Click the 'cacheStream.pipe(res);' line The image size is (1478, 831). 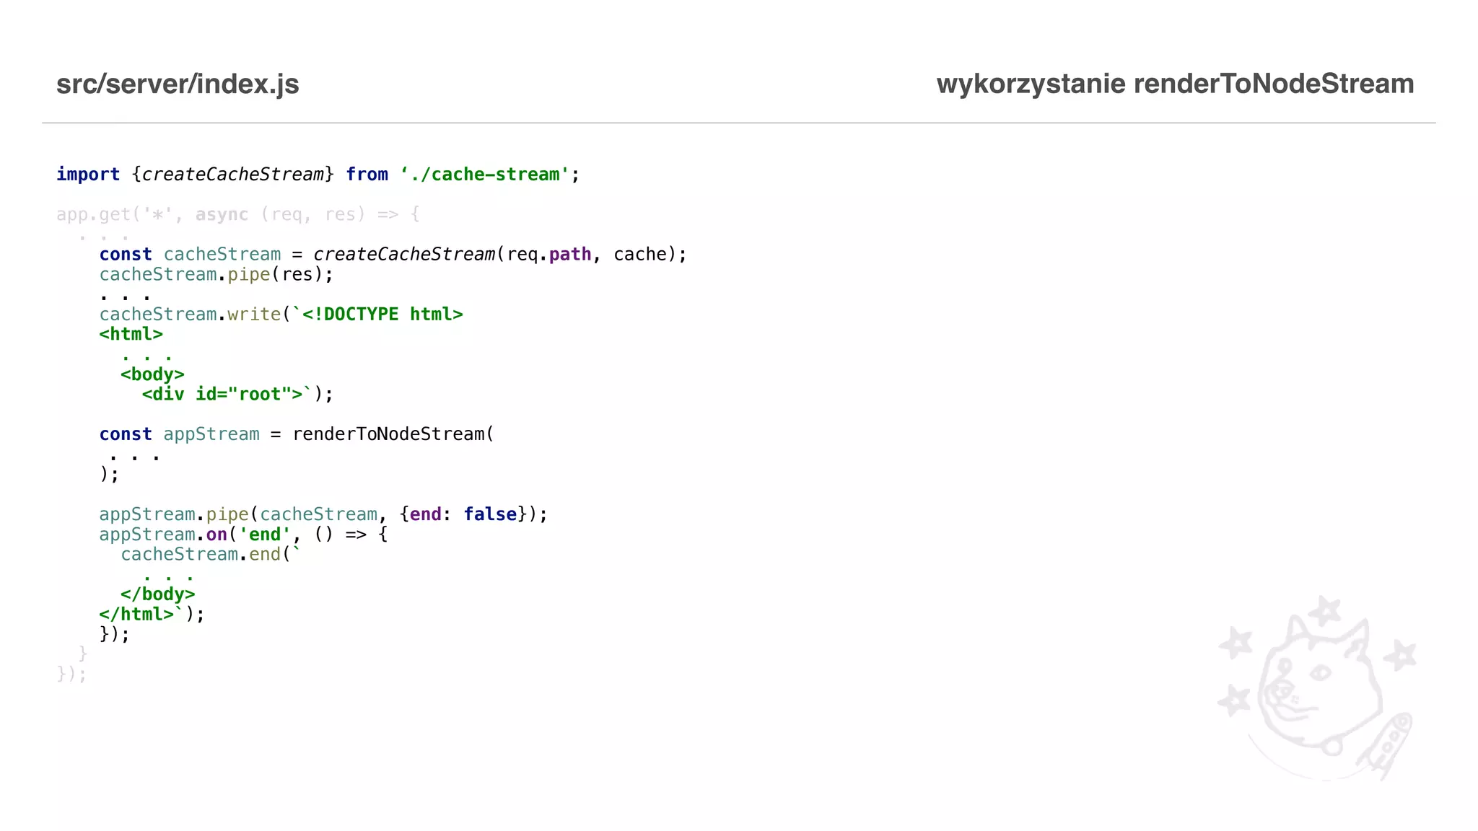pyautogui.click(x=216, y=275)
